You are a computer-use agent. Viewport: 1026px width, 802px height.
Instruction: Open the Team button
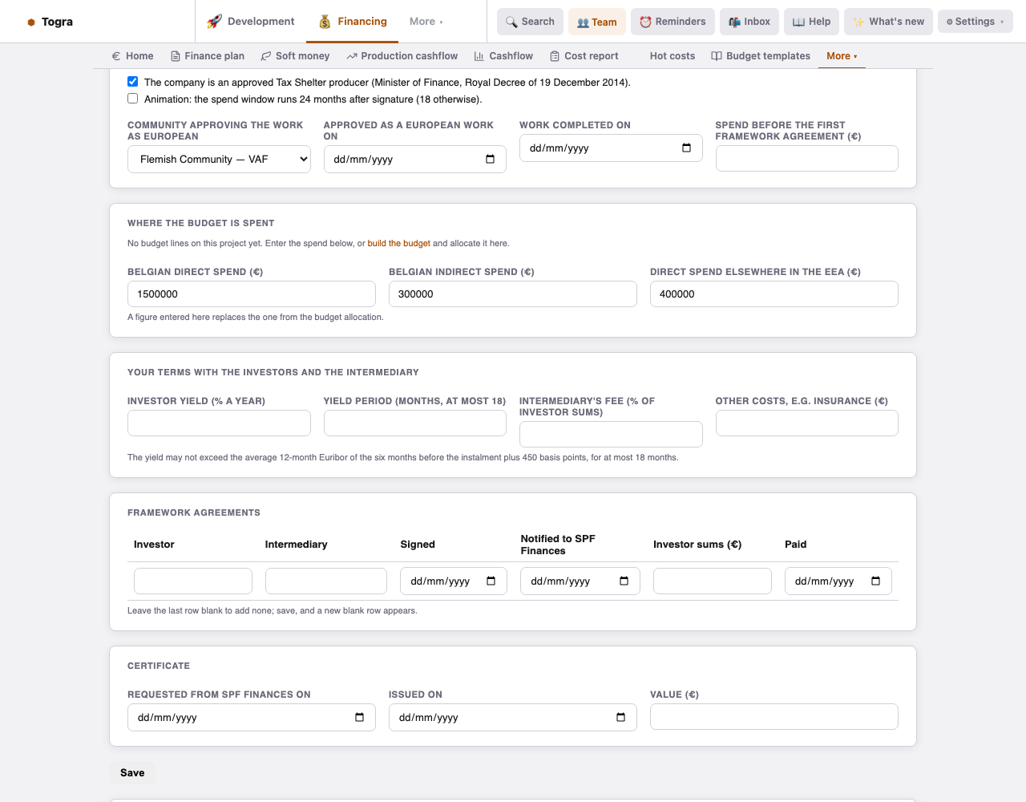(x=597, y=22)
